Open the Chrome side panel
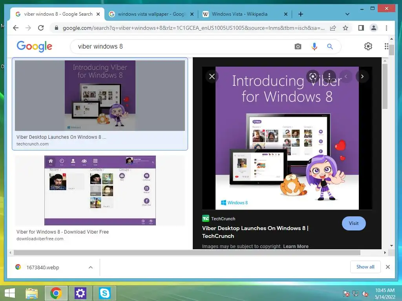The image size is (402, 301). 361,28
